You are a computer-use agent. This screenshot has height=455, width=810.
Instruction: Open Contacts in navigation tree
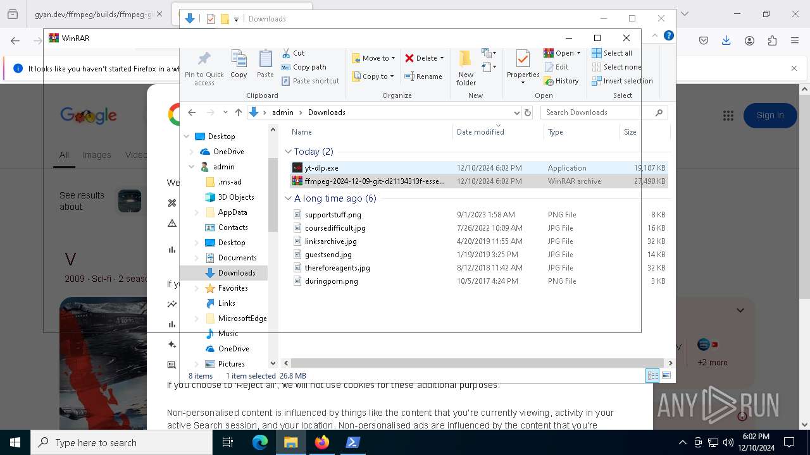227,227
